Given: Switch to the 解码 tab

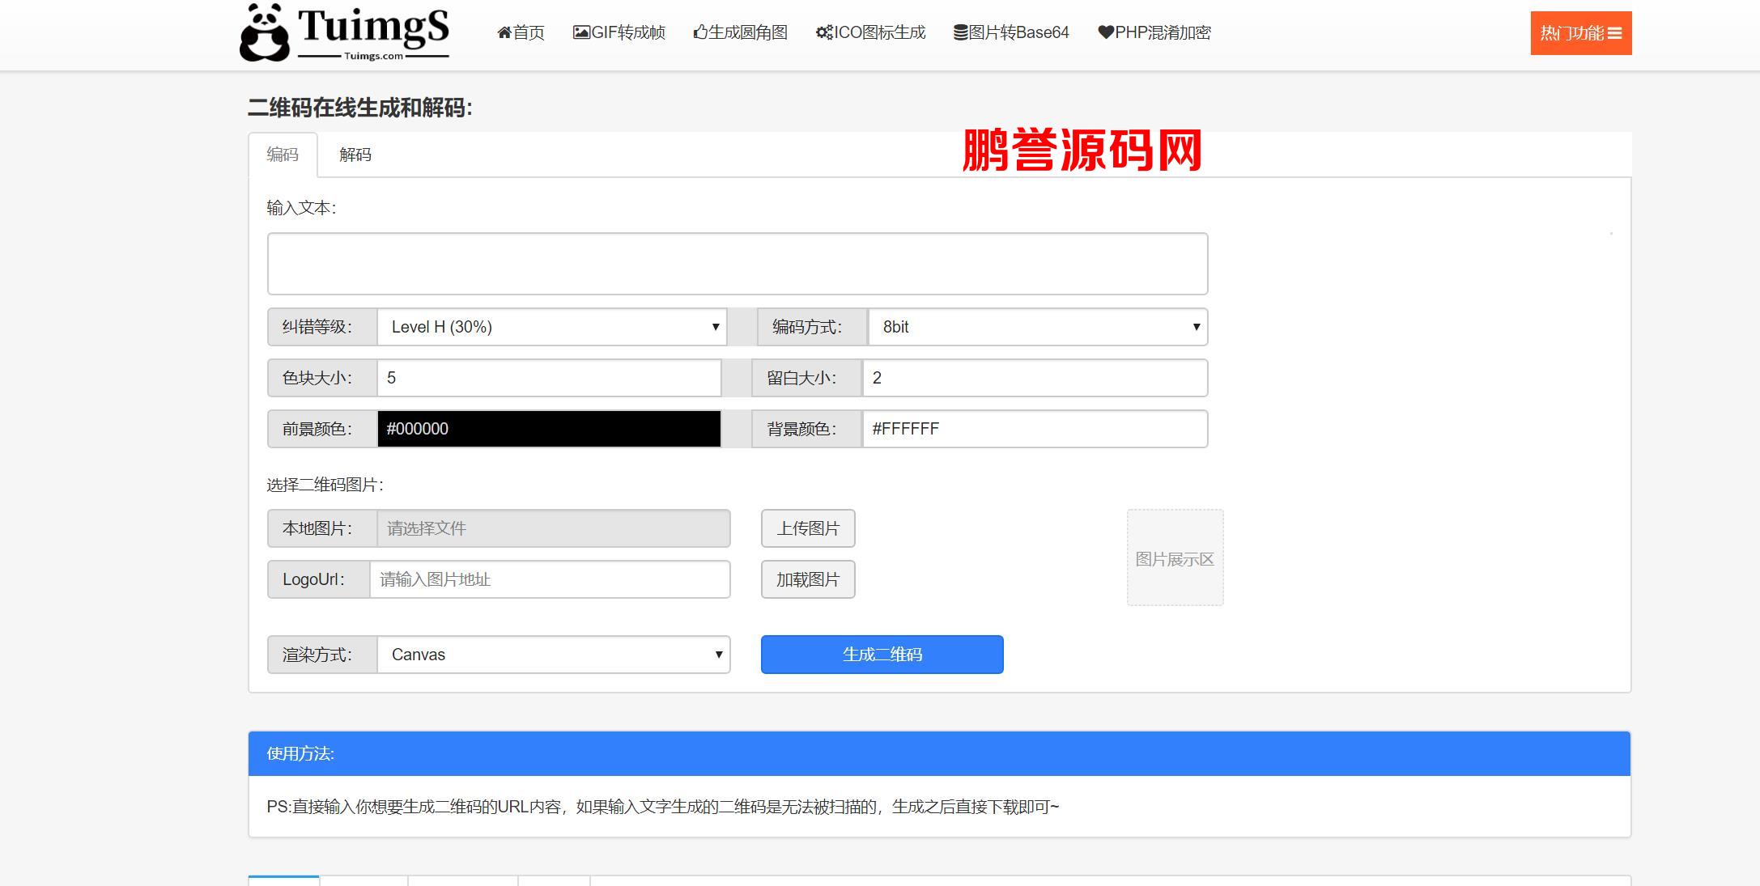Looking at the screenshot, I should pyautogui.click(x=355, y=155).
